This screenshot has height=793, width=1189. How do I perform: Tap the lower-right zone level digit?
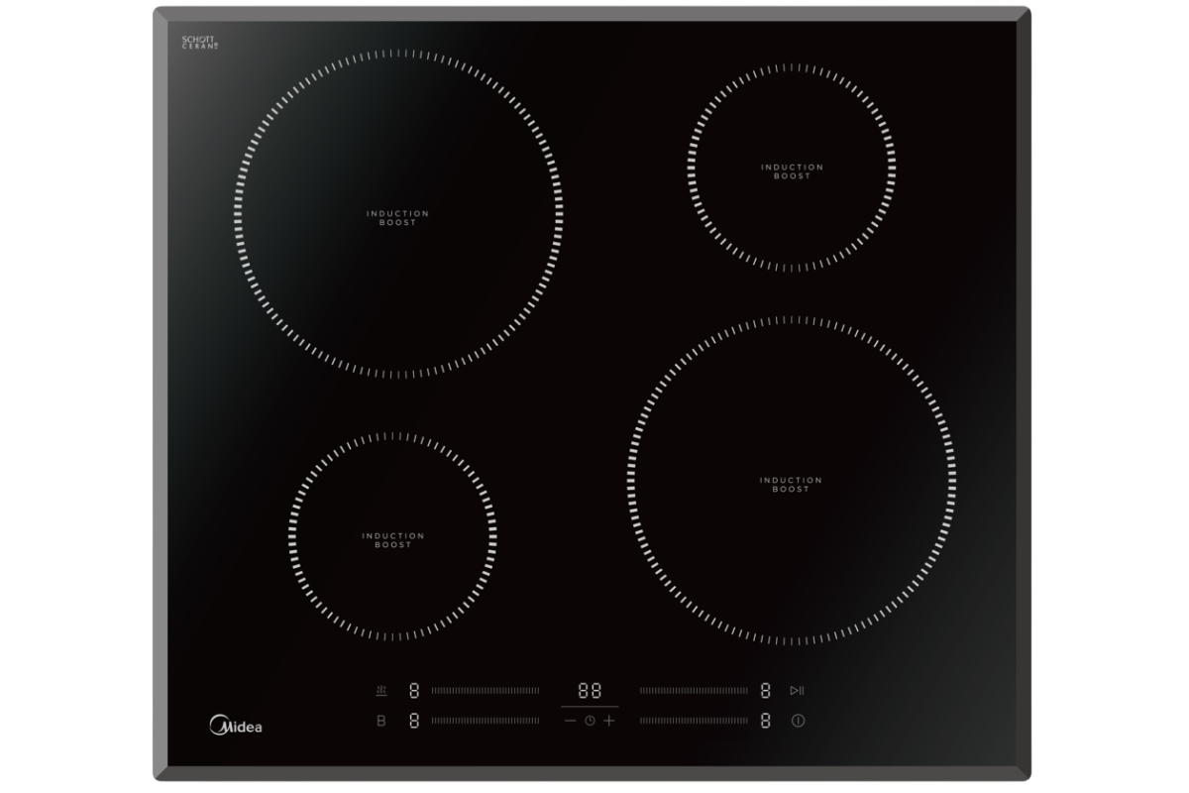pos(765,721)
